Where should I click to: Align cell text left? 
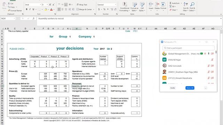pos(59,9)
